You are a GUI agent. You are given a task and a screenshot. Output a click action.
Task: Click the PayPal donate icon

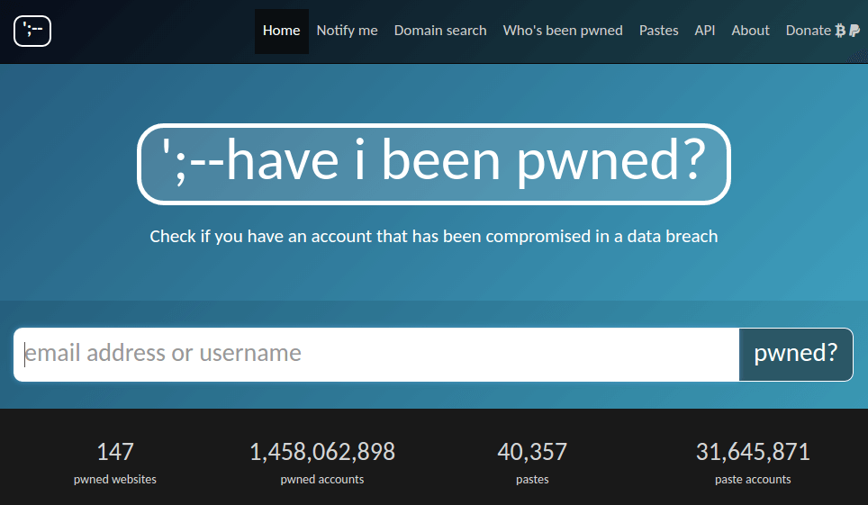coord(854,31)
